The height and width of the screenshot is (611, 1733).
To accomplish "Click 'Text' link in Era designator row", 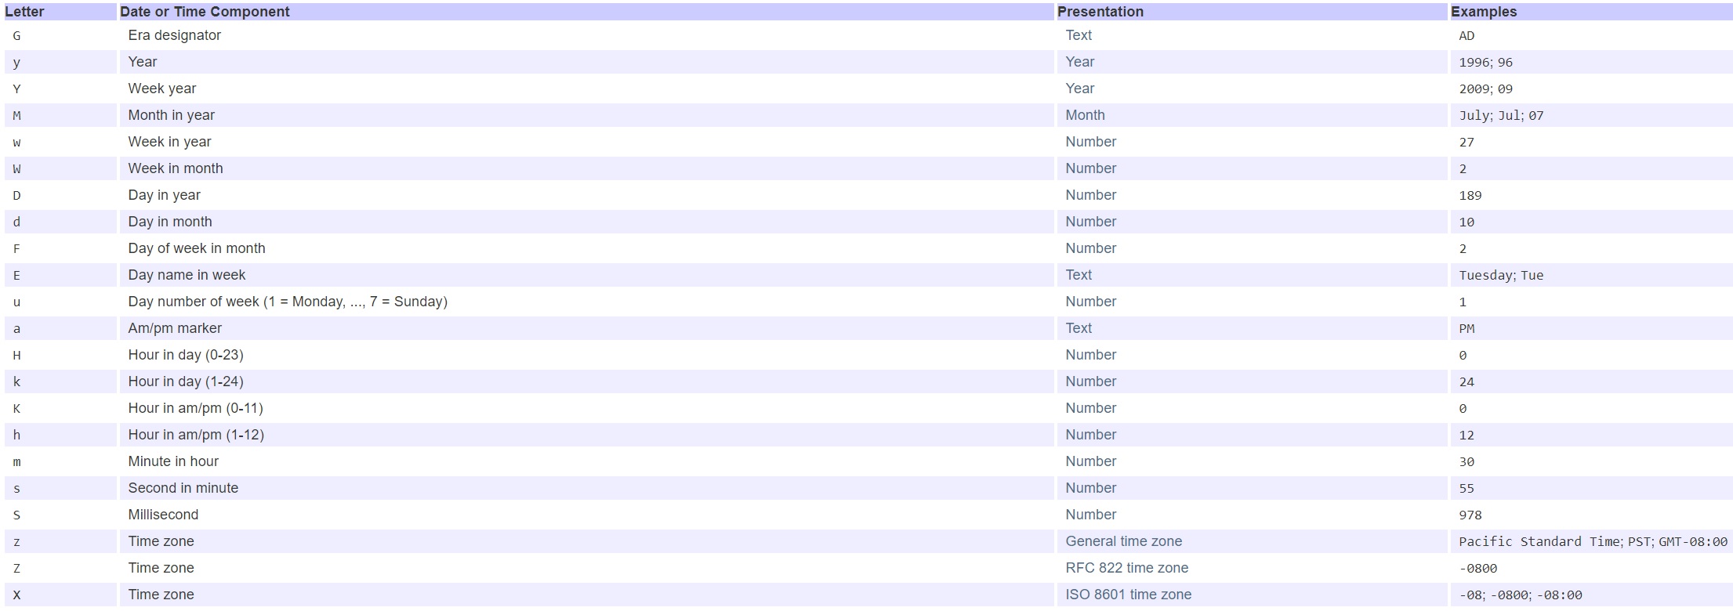I will (x=1079, y=35).
